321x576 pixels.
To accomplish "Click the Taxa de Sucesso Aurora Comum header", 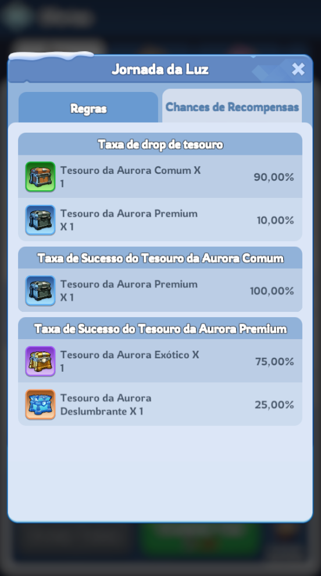I will coord(160,258).
